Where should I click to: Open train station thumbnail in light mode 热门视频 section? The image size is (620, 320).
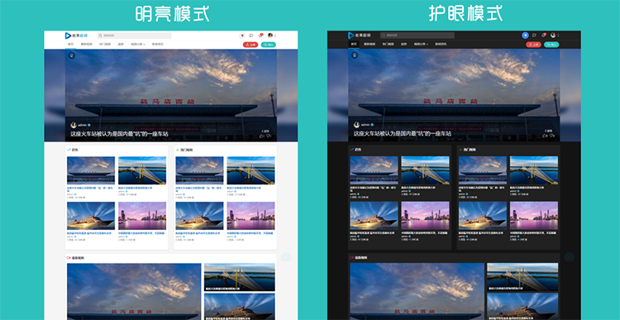pyautogui.click(x=199, y=170)
